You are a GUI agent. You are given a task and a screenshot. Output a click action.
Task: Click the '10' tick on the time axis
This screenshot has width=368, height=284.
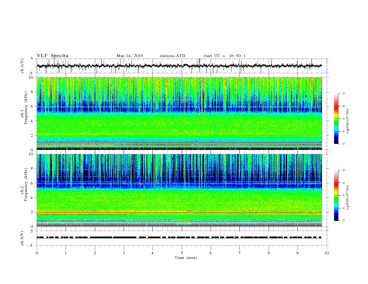click(327, 253)
